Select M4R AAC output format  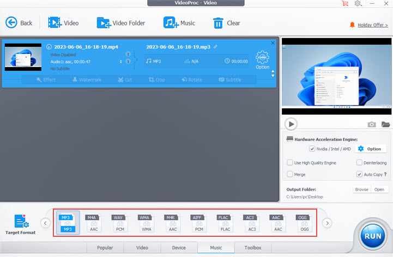(x=173, y=223)
